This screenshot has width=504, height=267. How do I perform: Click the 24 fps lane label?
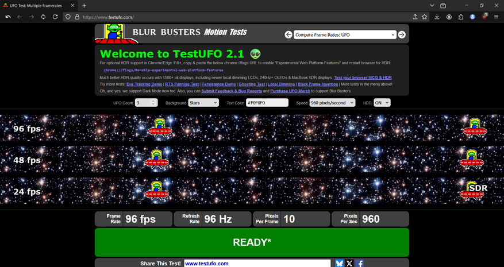click(x=27, y=192)
